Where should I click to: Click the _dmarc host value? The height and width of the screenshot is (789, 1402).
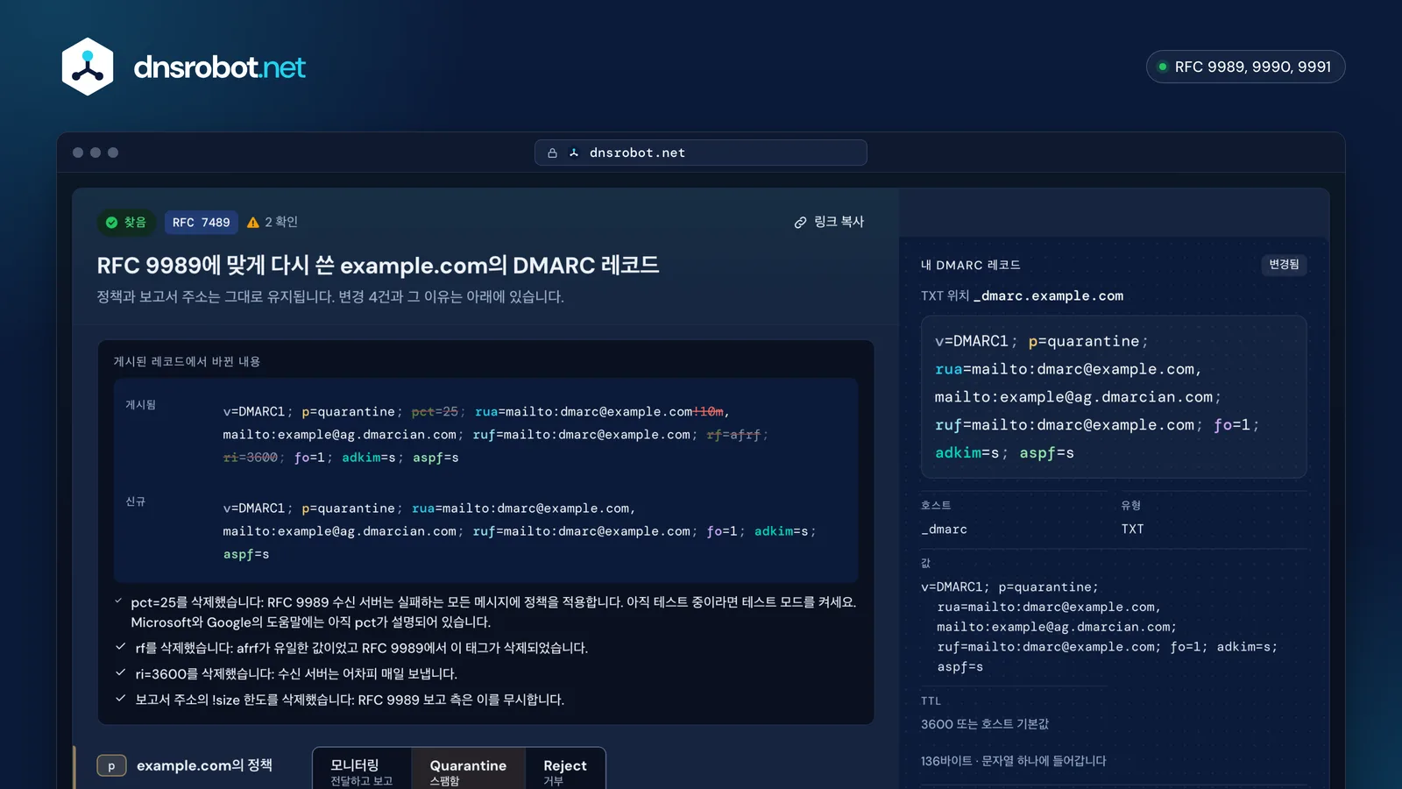(944, 530)
